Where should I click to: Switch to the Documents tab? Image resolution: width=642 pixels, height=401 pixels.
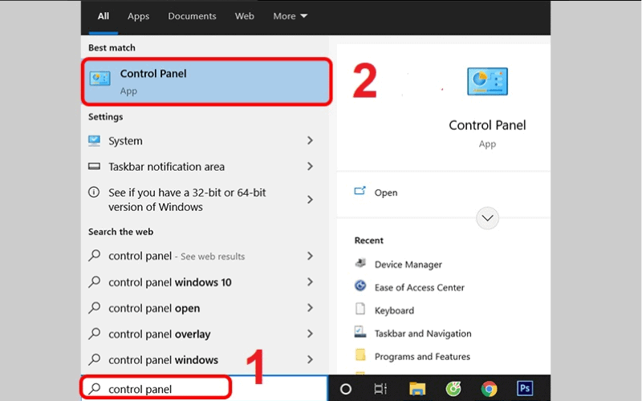coord(192,16)
